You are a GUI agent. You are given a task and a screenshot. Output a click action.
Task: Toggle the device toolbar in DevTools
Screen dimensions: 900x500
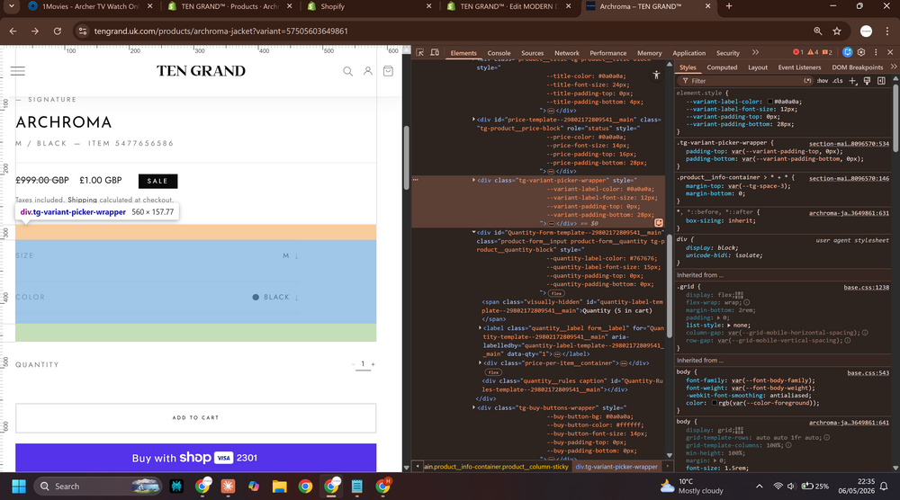tap(435, 52)
